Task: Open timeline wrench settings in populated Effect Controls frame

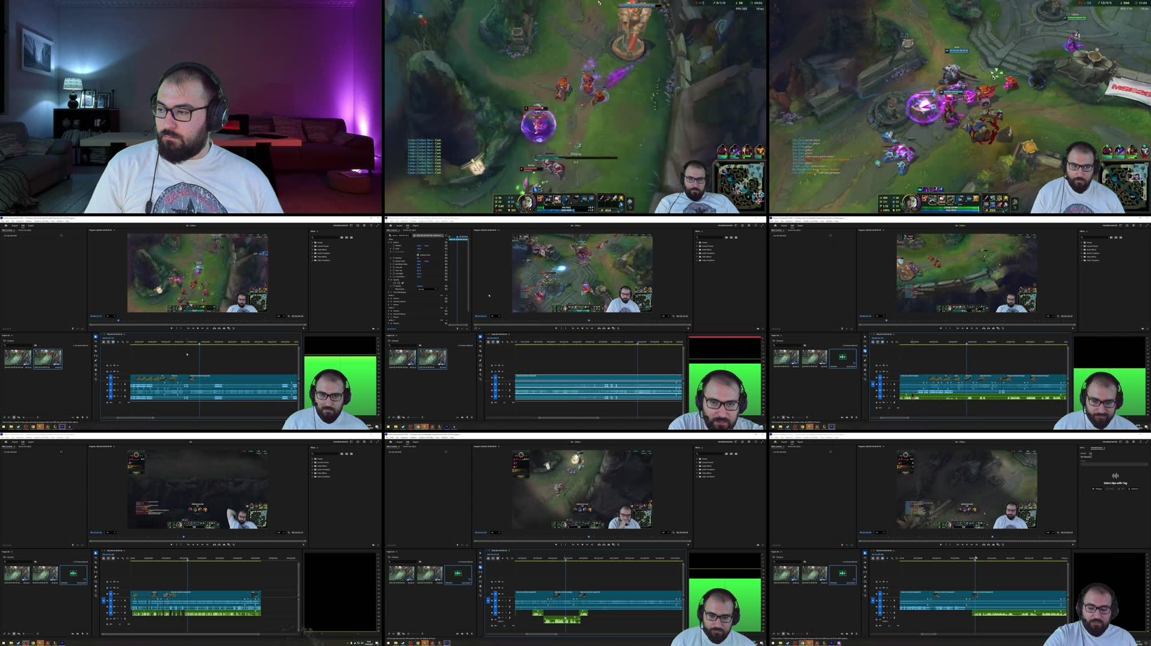Action: (x=507, y=342)
